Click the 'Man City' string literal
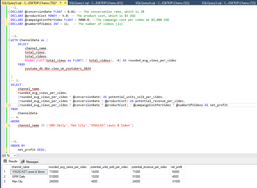This screenshot has width=257, height=188. click(x=78, y=125)
